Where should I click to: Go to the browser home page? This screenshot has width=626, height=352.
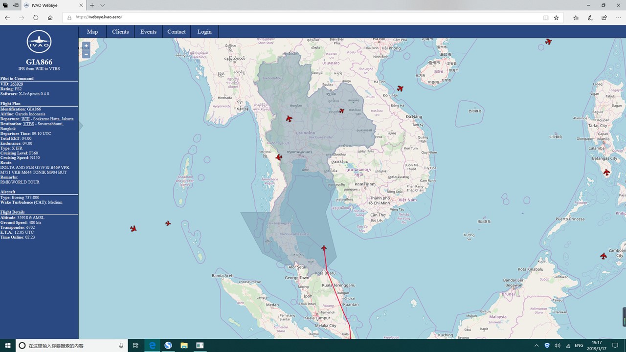tap(50, 18)
